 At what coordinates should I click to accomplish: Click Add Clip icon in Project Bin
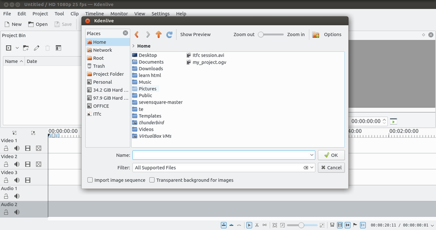tap(9, 48)
